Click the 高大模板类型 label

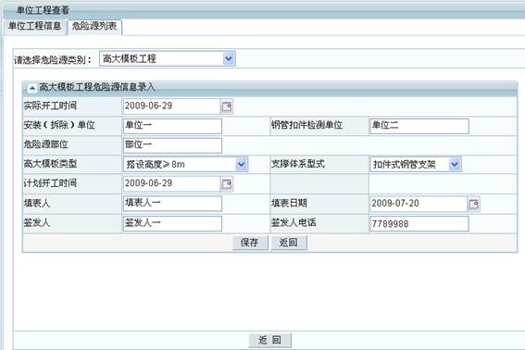(50, 164)
